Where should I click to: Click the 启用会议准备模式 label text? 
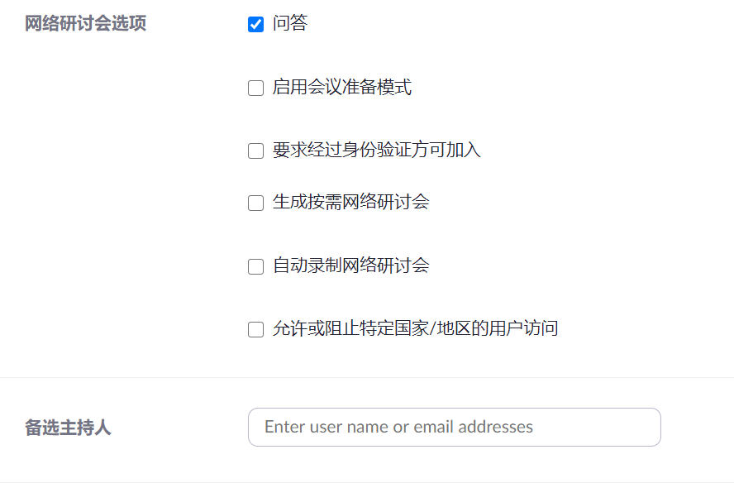click(x=342, y=88)
